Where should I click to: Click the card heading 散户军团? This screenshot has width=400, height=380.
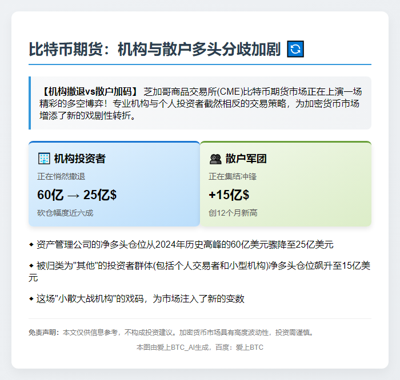click(246, 159)
